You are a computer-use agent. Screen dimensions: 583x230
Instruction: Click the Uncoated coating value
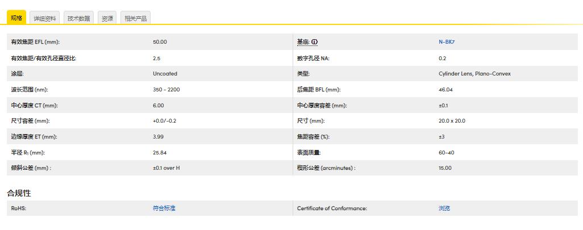pyautogui.click(x=165, y=74)
